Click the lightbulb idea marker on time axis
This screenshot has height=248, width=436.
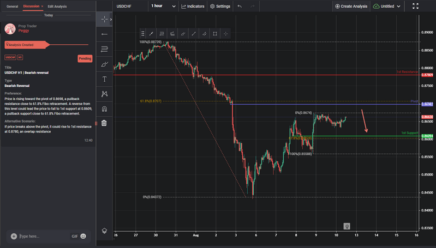[x=347, y=226]
